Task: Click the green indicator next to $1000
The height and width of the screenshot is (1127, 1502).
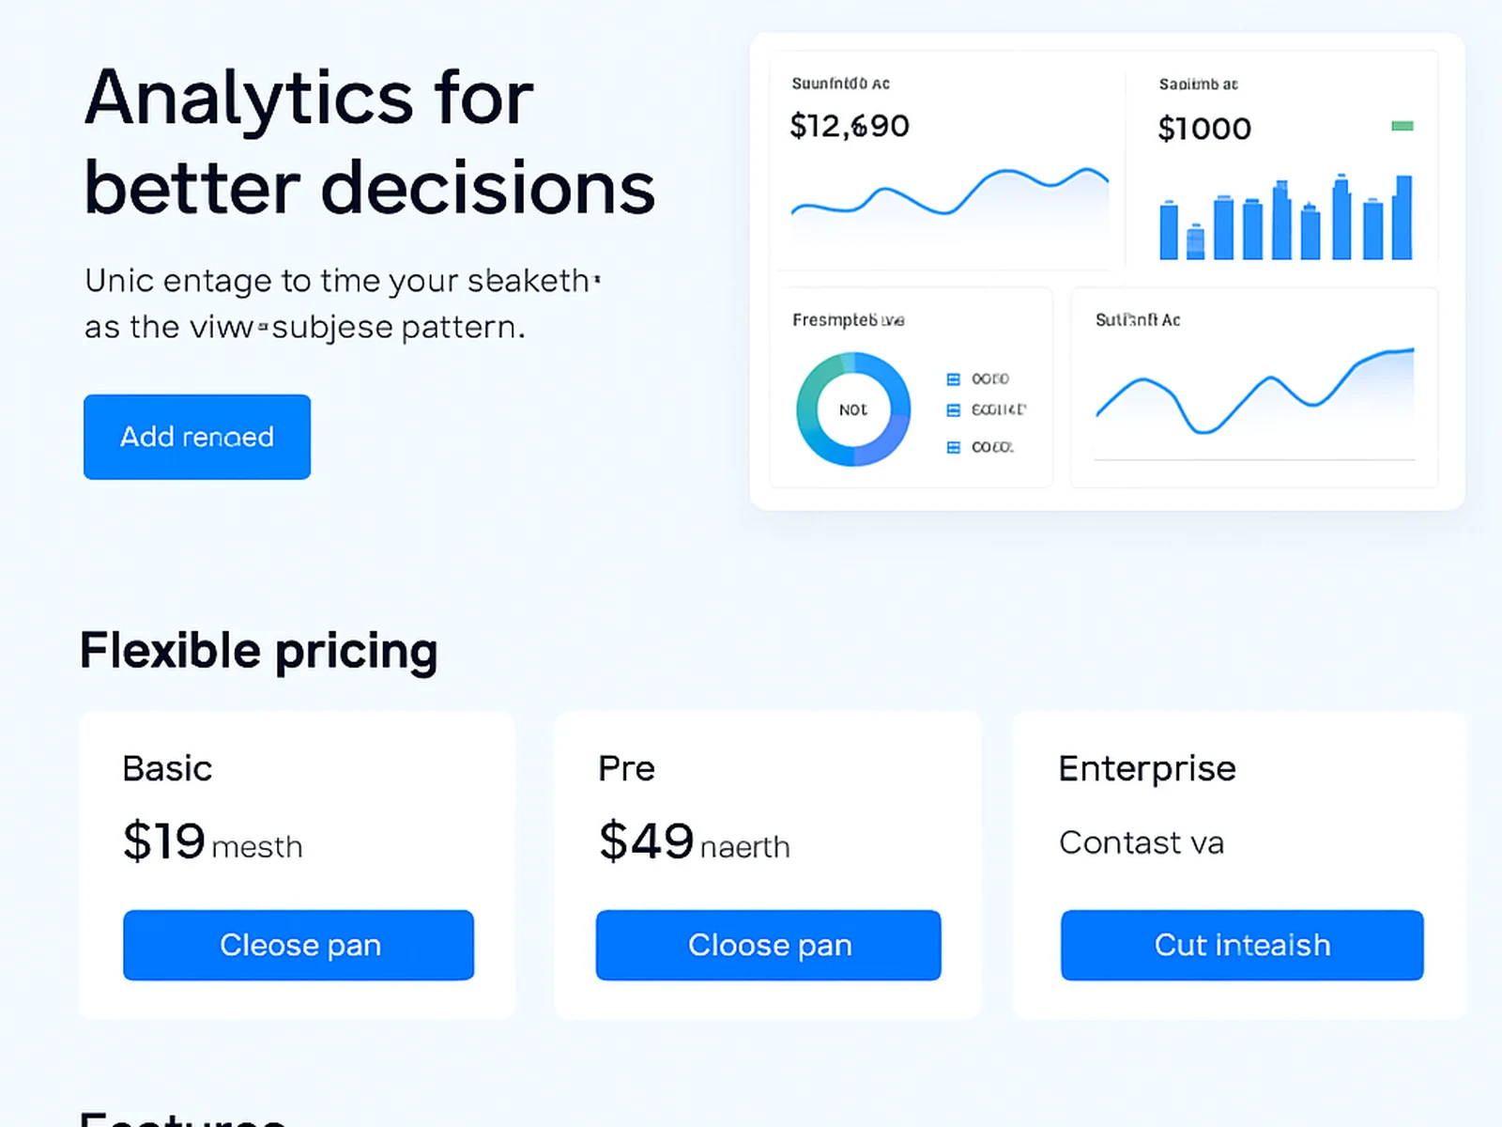Action: click(1402, 126)
